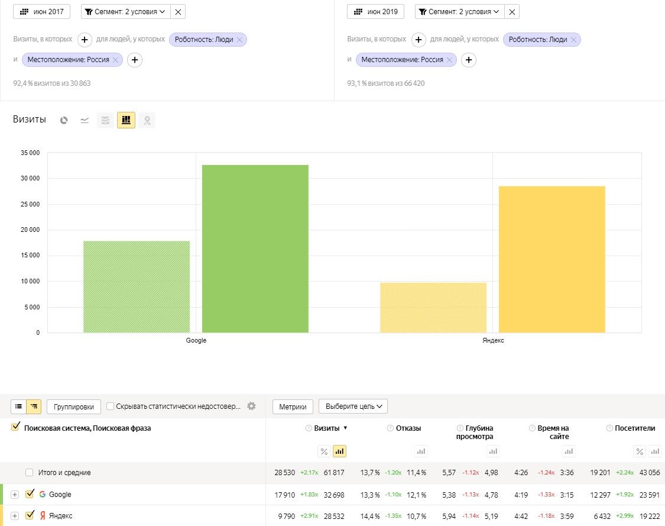Image resolution: width=665 pixels, height=526 pixels.
Task: Add visit condition in июн 2017 segment
Action: [85, 40]
